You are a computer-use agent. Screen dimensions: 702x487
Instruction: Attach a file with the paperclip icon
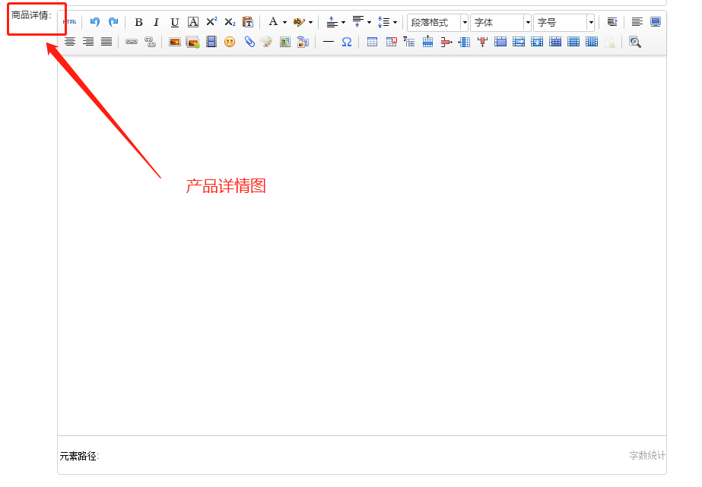pyautogui.click(x=249, y=42)
